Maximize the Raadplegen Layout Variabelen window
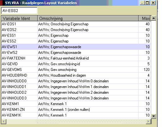162x127 pixels. 147,3
